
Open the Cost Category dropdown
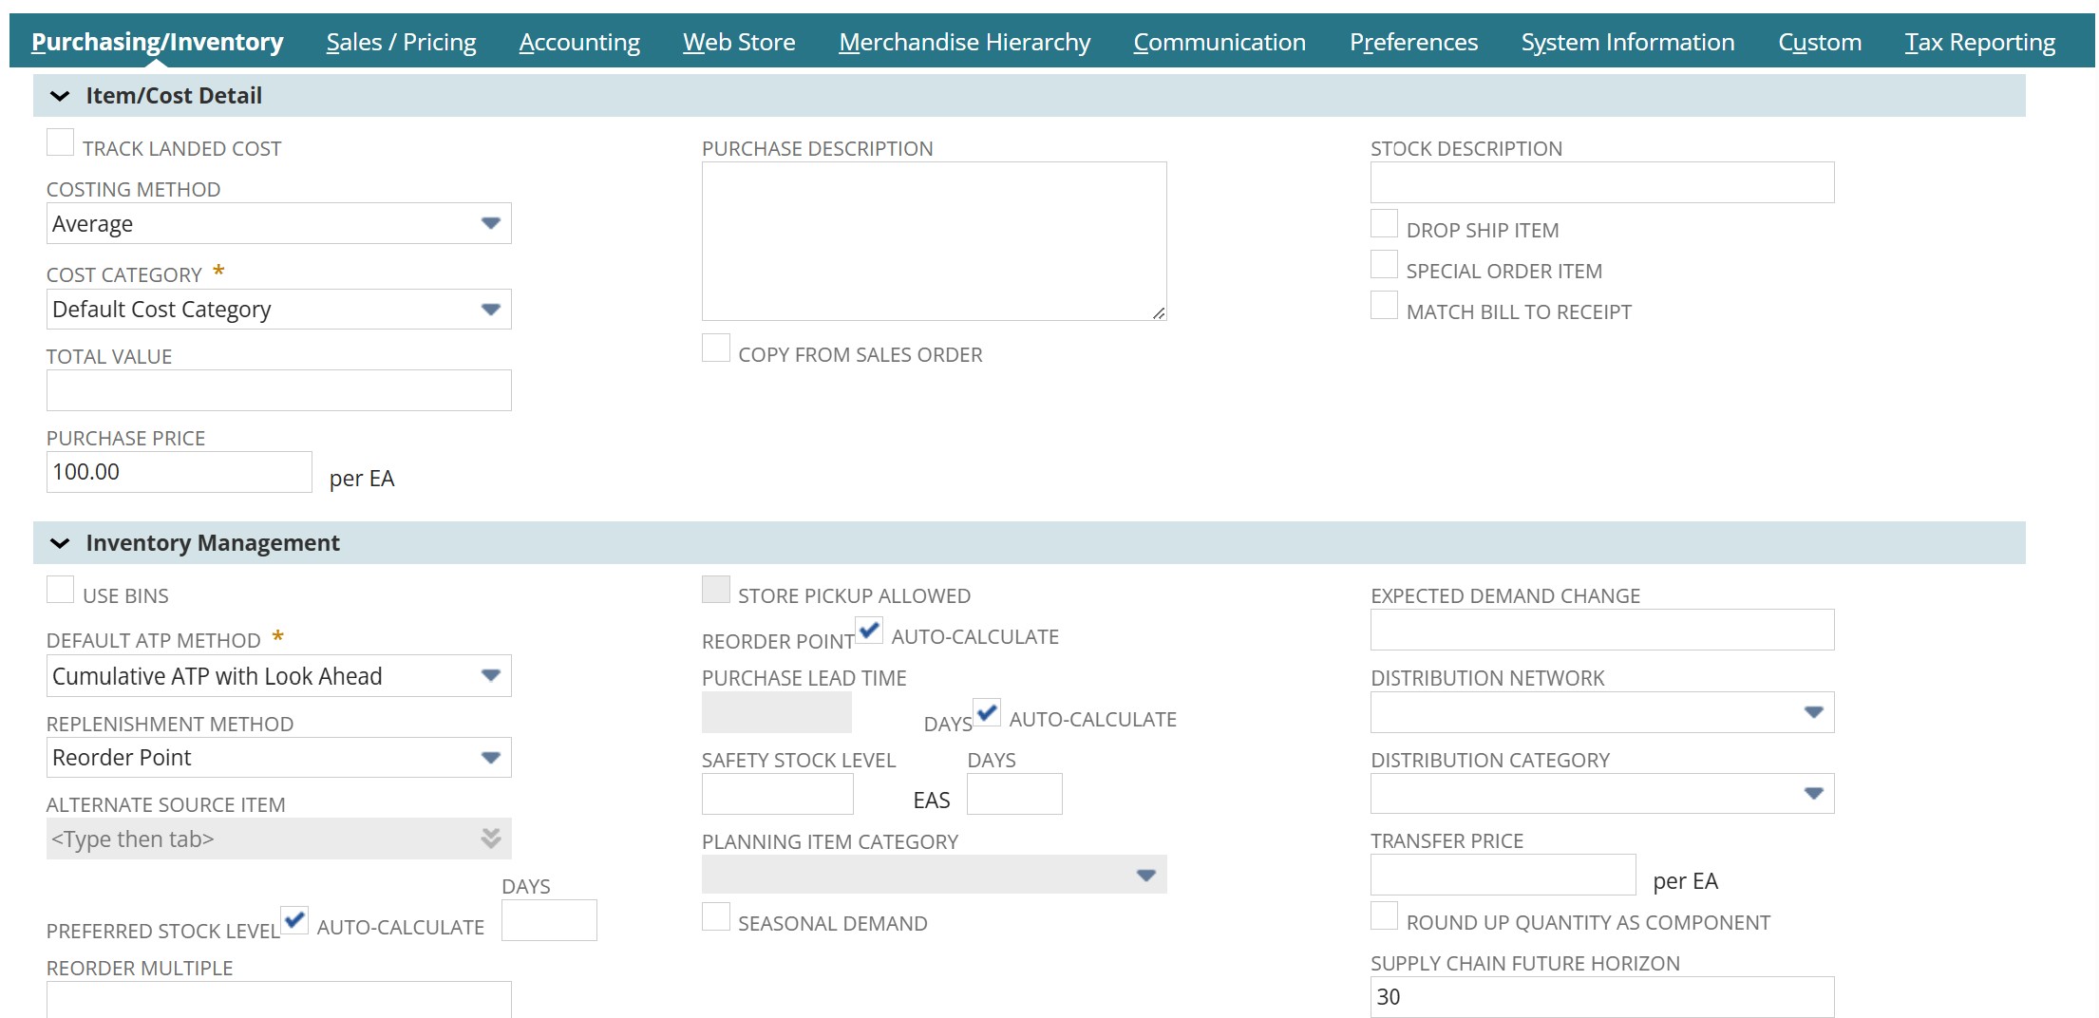coord(490,310)
